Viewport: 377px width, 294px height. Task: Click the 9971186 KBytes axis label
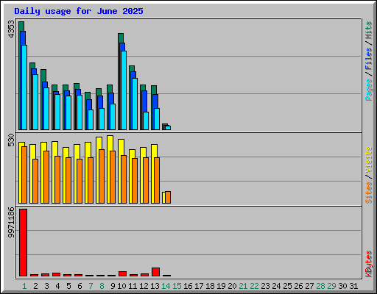click(11, 223)
